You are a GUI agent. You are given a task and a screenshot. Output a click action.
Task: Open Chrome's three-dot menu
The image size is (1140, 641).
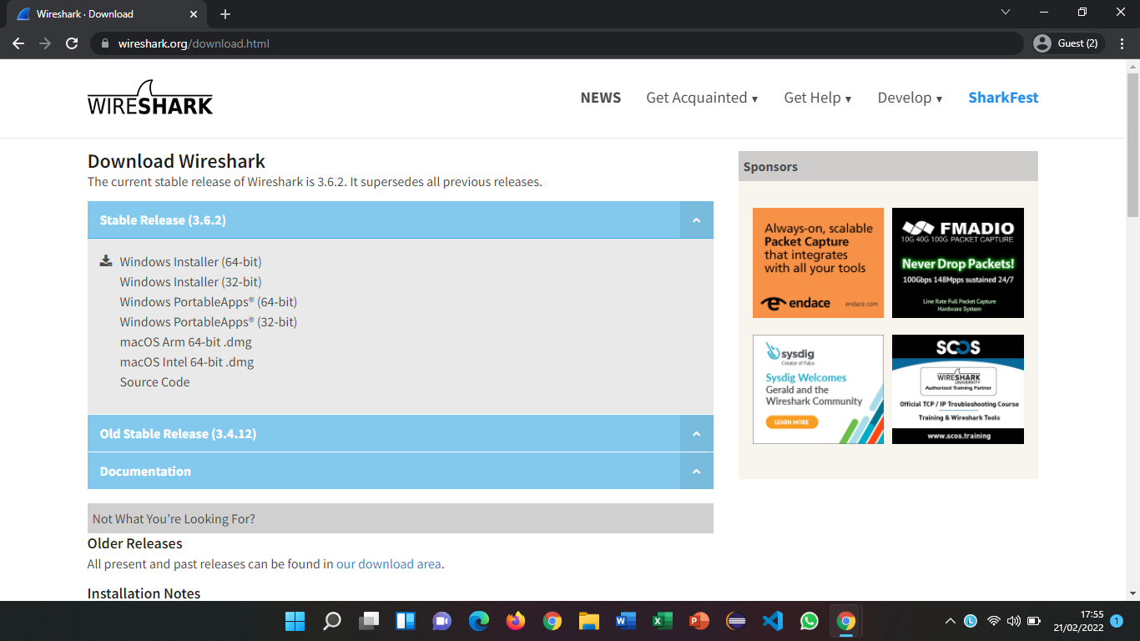1122,43
